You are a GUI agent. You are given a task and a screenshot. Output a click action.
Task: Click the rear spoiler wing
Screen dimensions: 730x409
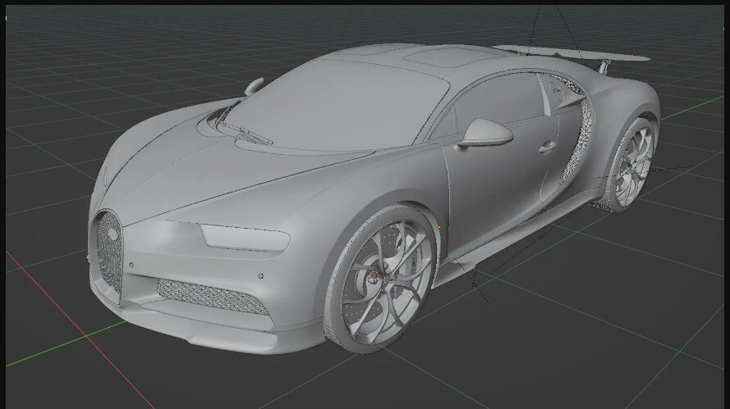572,53
